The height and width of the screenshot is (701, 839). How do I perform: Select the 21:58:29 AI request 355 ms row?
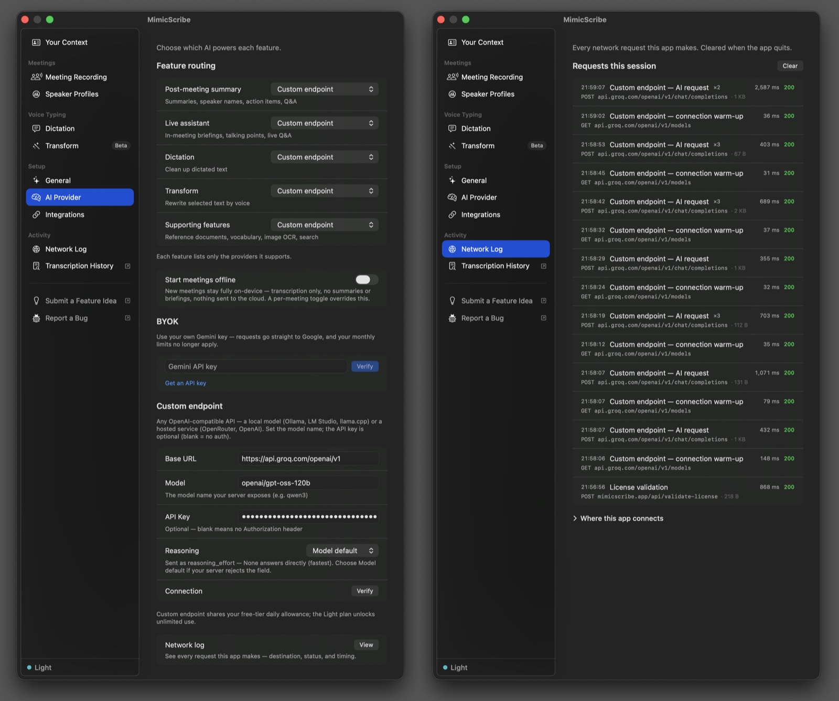click(687, 263)
